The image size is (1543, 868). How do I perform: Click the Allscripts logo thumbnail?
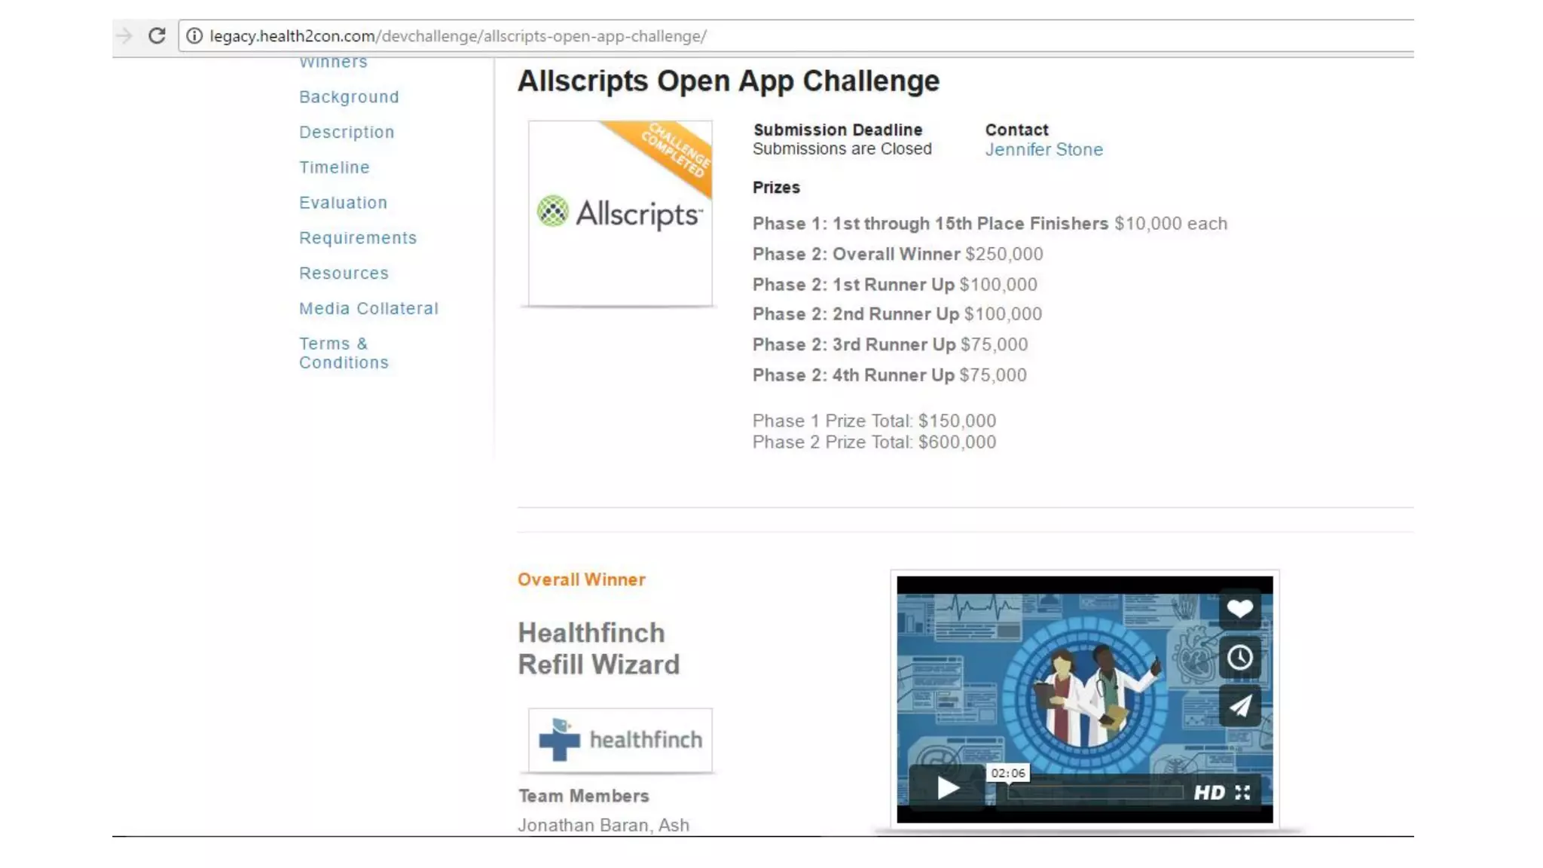[x=620, y=213]
